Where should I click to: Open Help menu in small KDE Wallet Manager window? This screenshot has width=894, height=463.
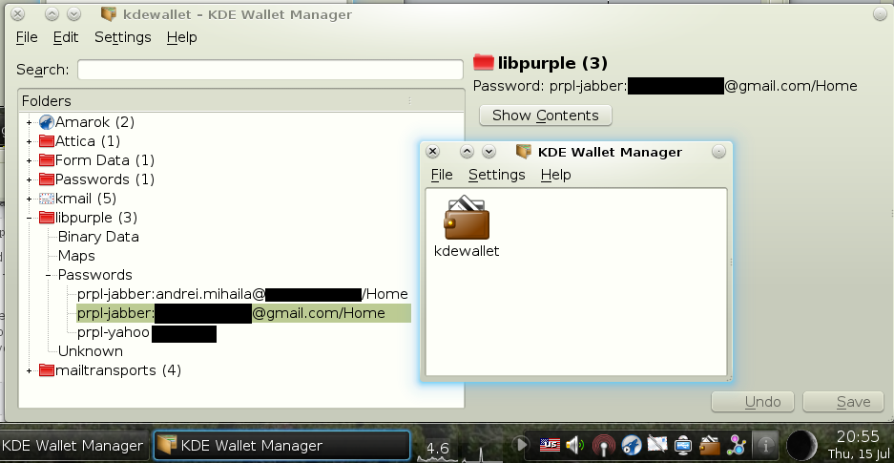click(556, 175)
